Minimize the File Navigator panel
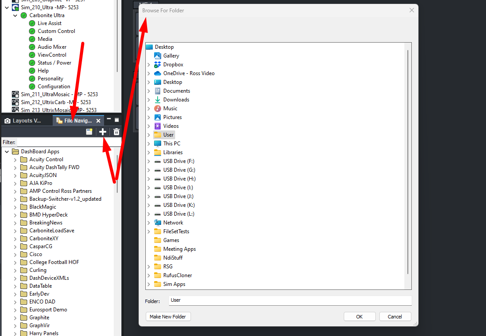This screenshot has width=486, height=336. (x=109, y=119)
